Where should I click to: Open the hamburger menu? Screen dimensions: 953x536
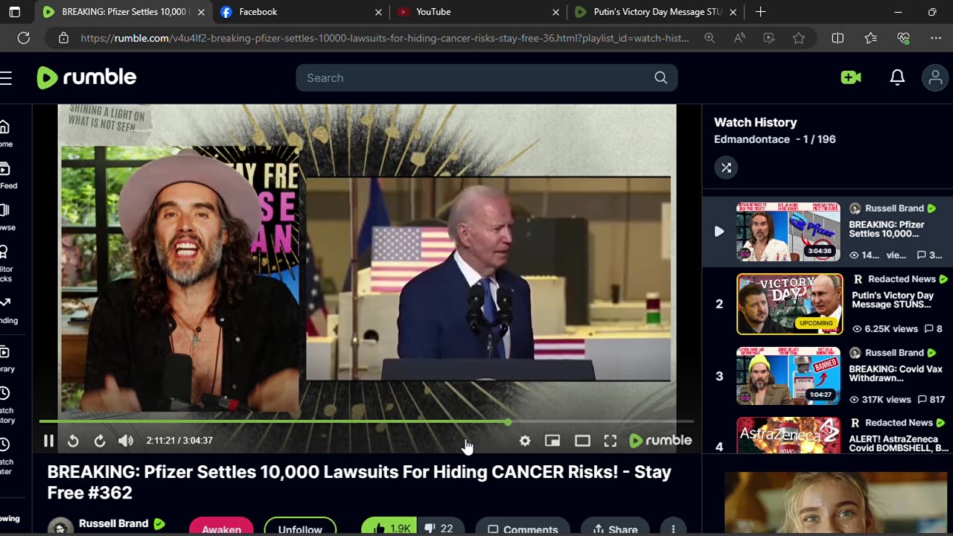[6, 78]
